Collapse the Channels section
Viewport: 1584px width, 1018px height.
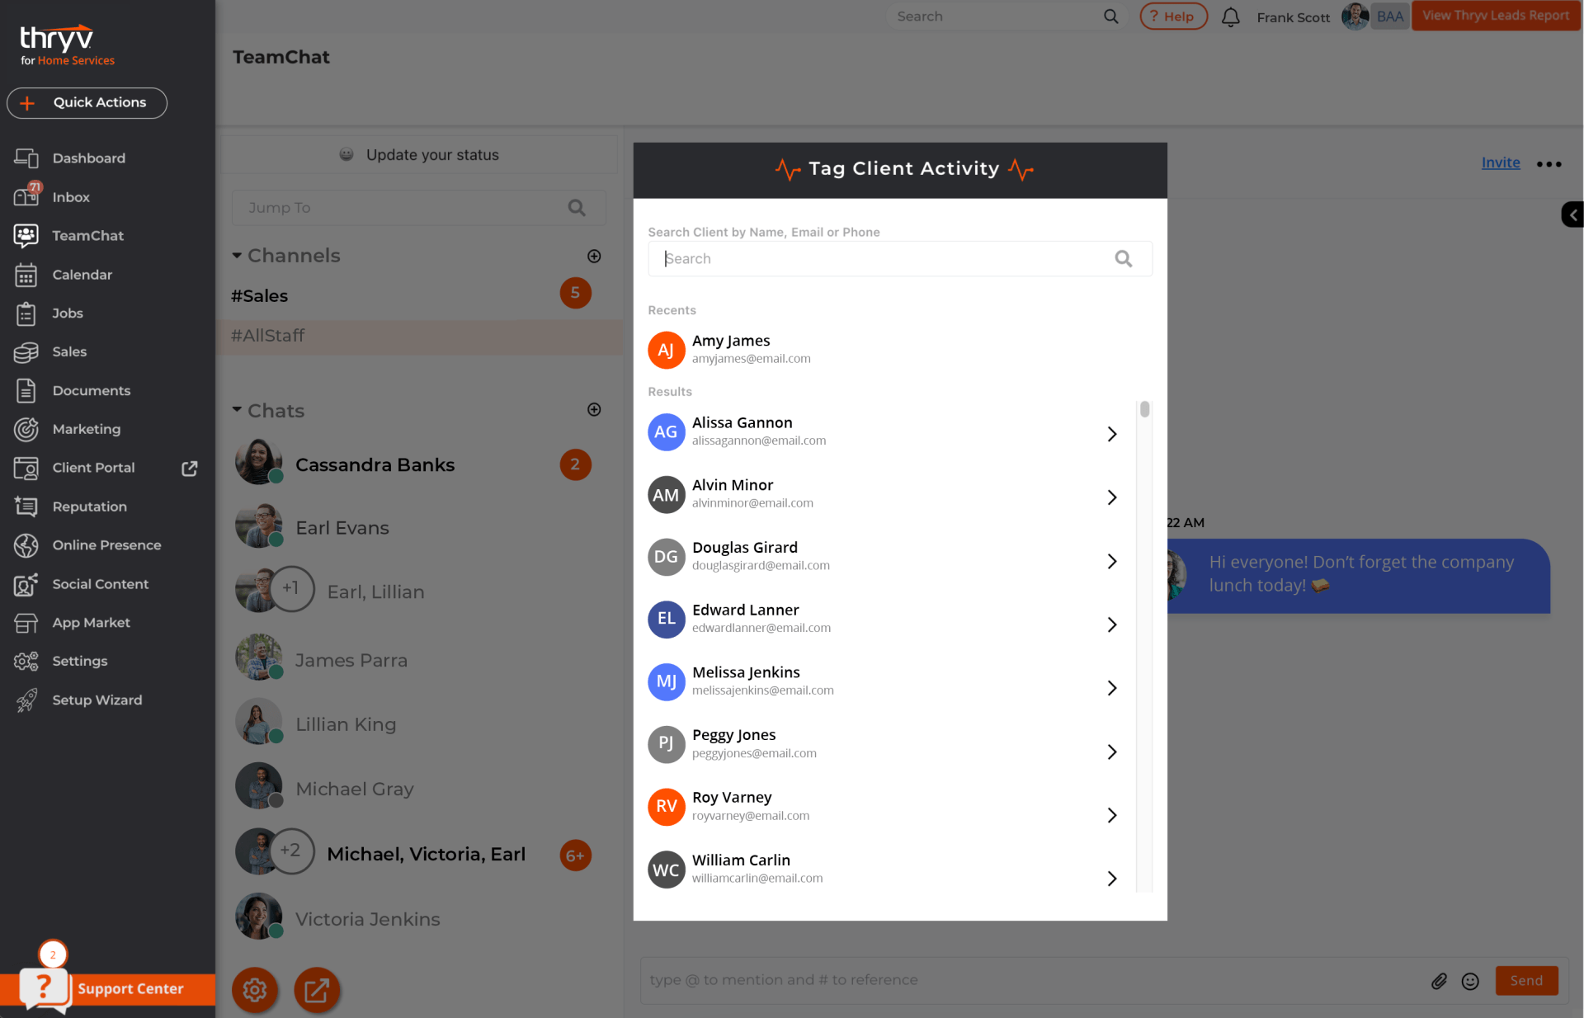pos(237,256)
